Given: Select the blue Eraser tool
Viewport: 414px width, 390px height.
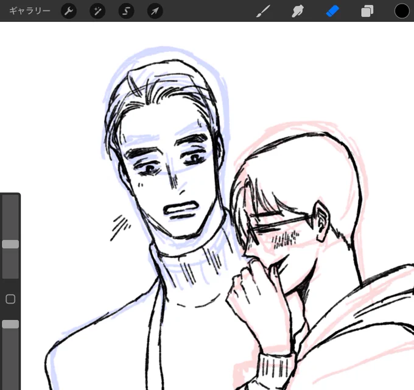Looking at the screenshot, I should coord(332,12).
